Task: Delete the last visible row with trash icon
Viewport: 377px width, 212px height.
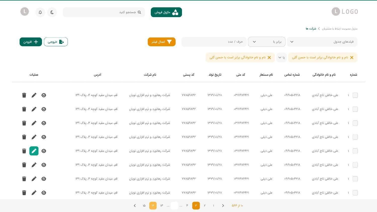Action: click(x=24, y=193)
